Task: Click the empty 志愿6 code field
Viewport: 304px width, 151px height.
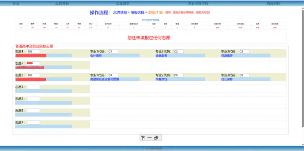Action: pyautogui.click(x=33, y=111)
